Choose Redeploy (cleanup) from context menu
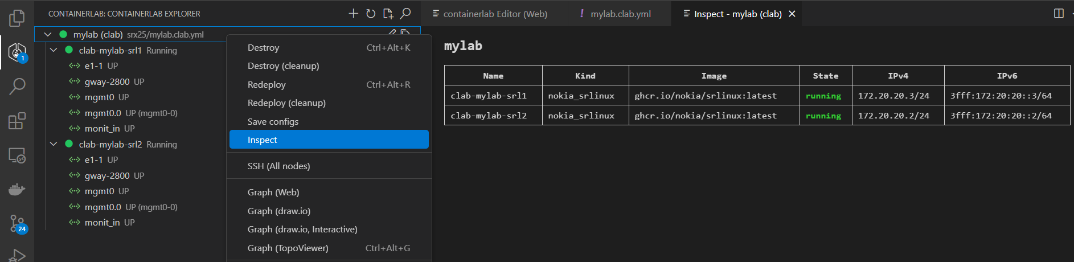The image size is (1074, 262). [x=286, y=103]
